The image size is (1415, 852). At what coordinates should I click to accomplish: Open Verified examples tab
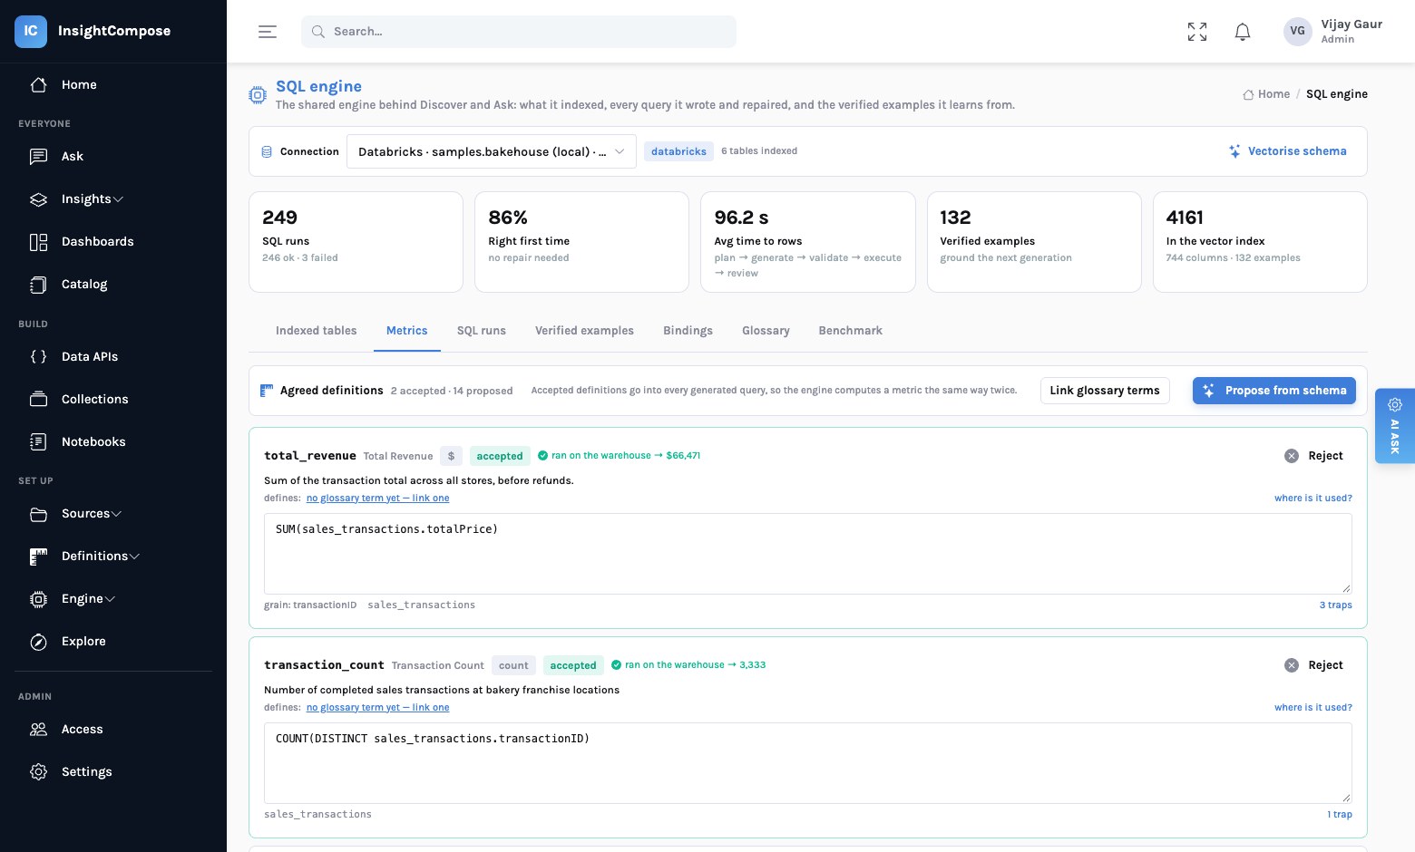pyautogui.click(x=584, y=331)
